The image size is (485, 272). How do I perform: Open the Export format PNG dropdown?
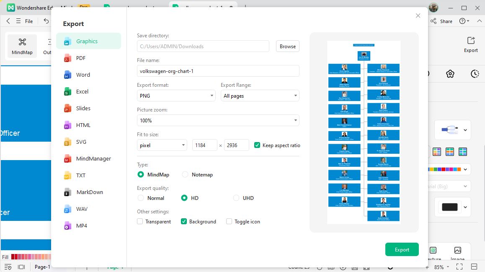tap(176, 96)
